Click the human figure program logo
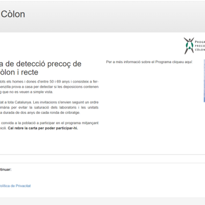This screenshot has height=205, width=205. 189,46
